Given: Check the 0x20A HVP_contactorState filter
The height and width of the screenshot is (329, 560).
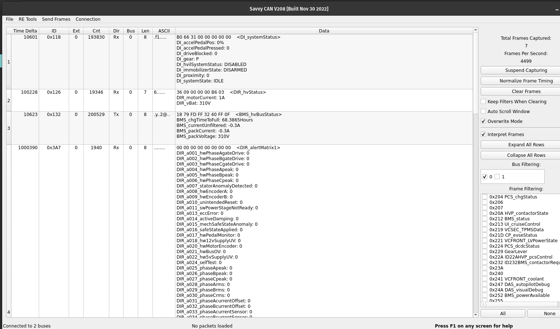Looking at the screenshot, I should click(485, 213).
